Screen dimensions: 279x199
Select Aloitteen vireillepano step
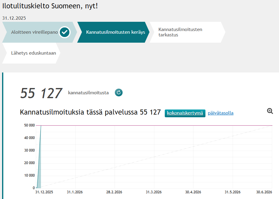39,32
